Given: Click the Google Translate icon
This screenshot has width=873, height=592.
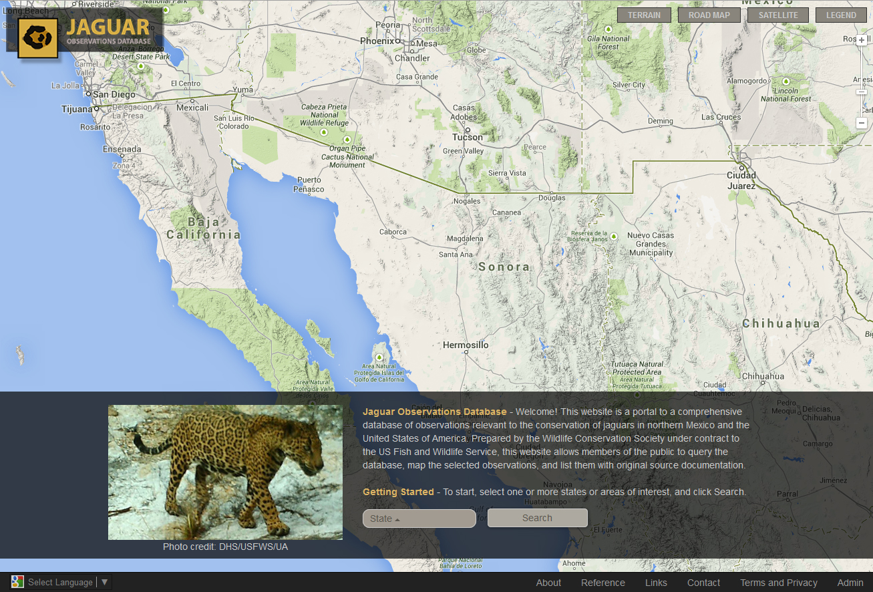Looking at the screenshot, I should pyautogui.click(x=17, y=582).
